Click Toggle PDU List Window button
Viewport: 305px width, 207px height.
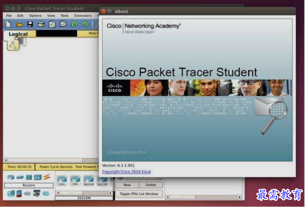pyautogui.click(x=139, y=194)
